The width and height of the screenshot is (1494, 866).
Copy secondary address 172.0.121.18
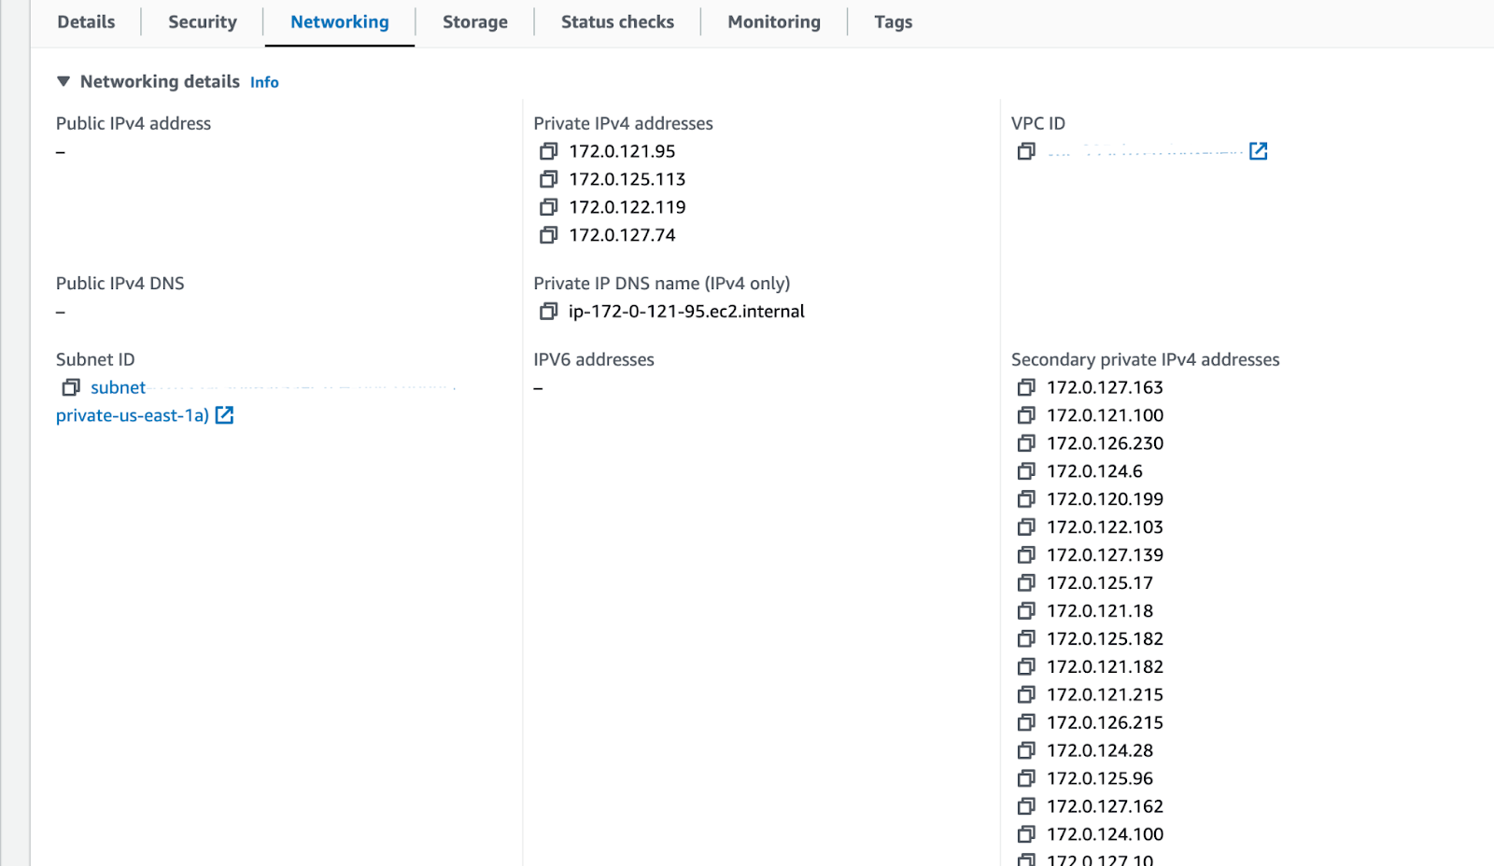(1026, 611)
